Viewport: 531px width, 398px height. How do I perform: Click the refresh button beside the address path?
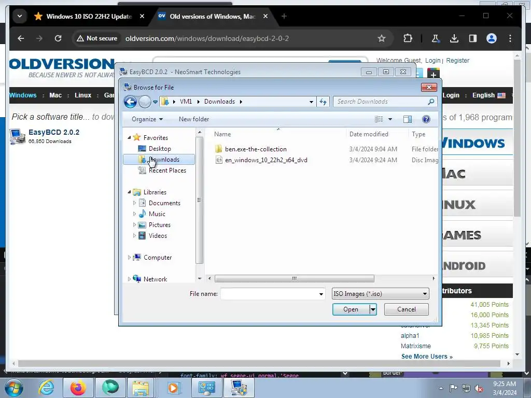[323, 102]
